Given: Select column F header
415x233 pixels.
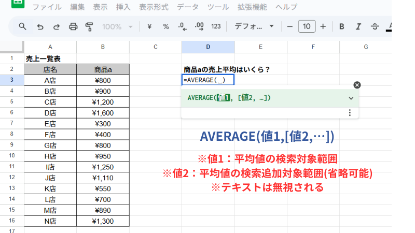Looking at the screenshot, I should [313, 47].
